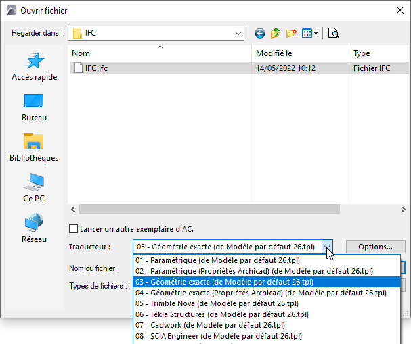Click the Archicad icon in title bar
The image size is (411, 344).
12,11
